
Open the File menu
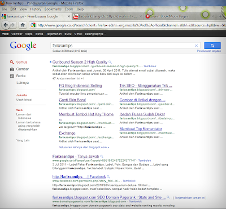pos(5,9)
